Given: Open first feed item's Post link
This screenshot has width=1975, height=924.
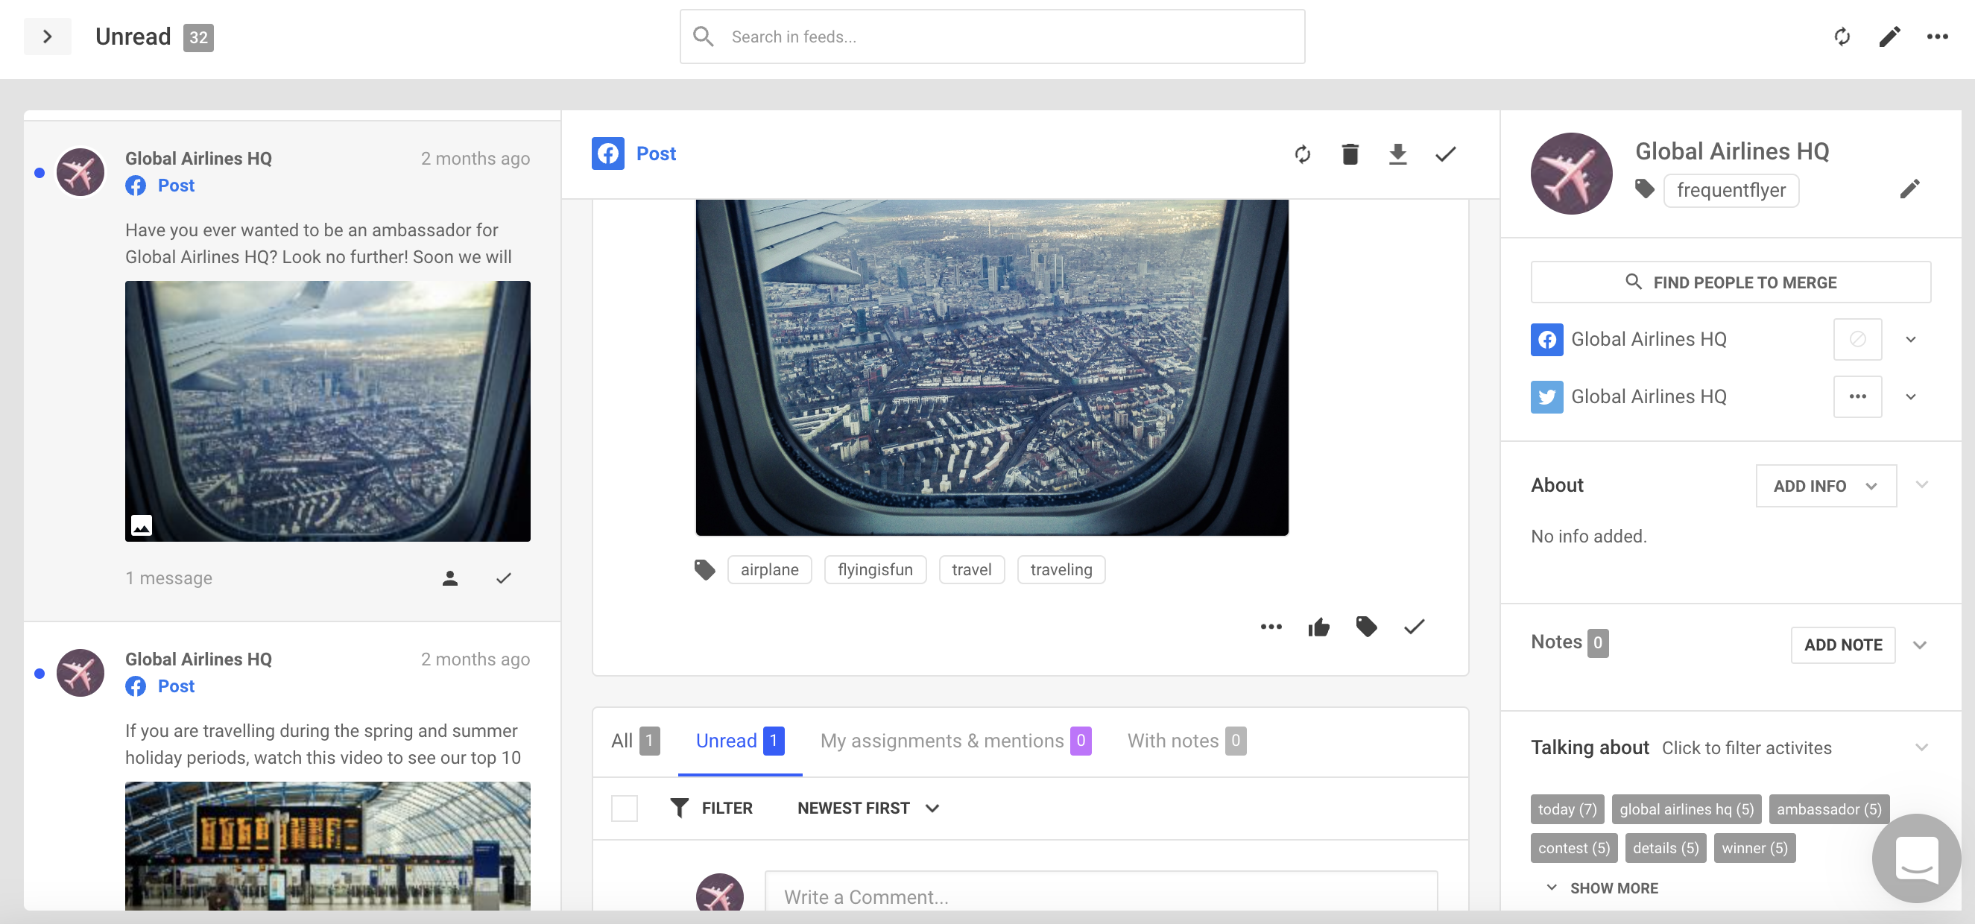Looking at the screenshot, I should pos(176,185).
